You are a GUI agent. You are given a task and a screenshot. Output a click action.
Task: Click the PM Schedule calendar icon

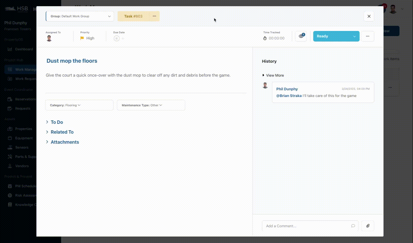tap(10, 186)
